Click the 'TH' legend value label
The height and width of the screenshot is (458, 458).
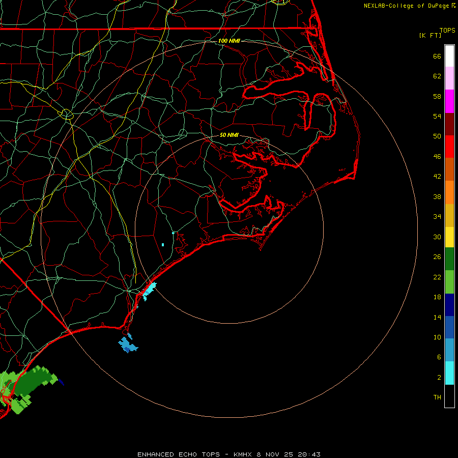click(x=437, y=397)
